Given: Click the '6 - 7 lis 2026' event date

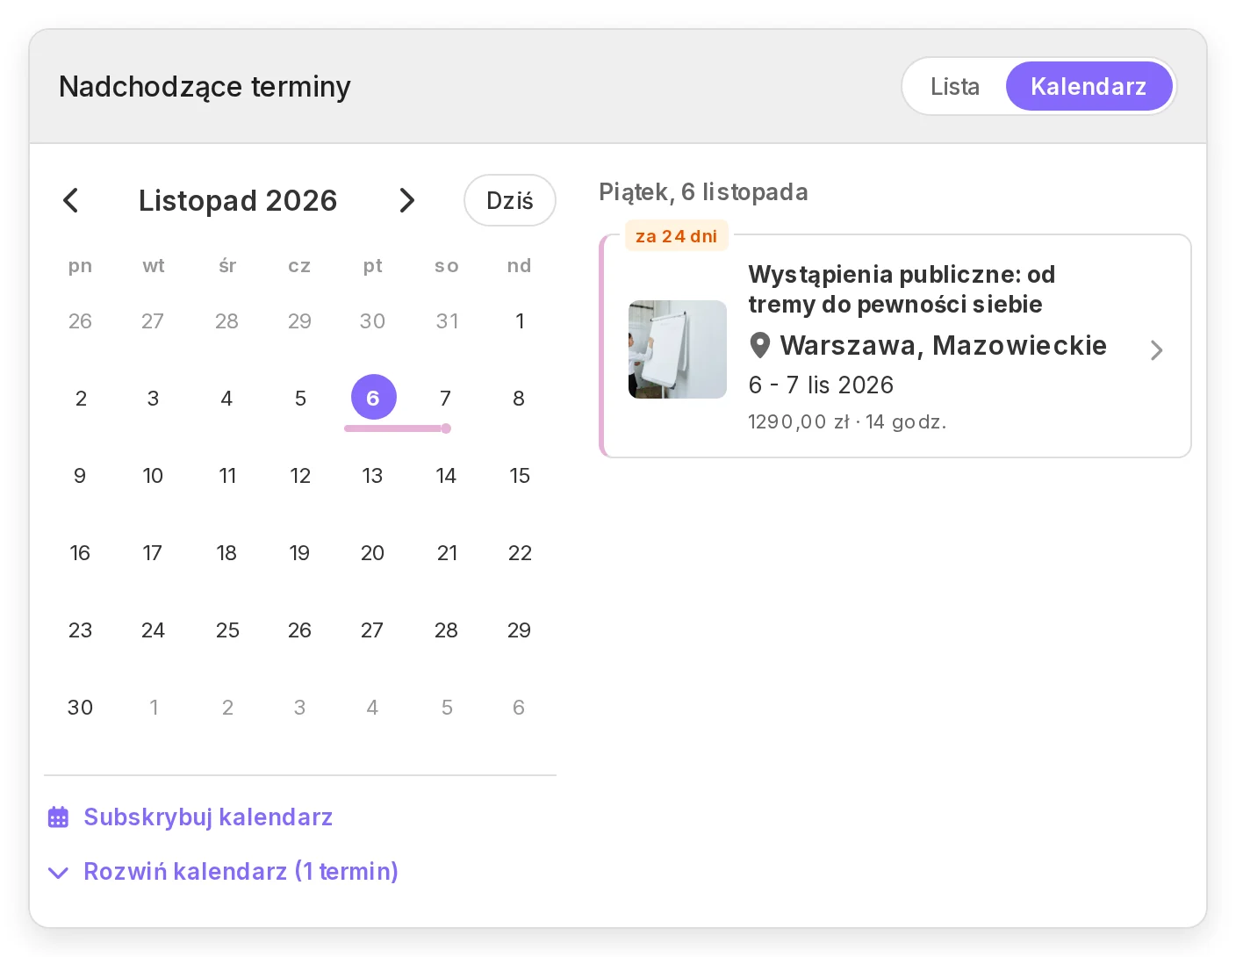Looking at the screenshot, I should (821, 385).
